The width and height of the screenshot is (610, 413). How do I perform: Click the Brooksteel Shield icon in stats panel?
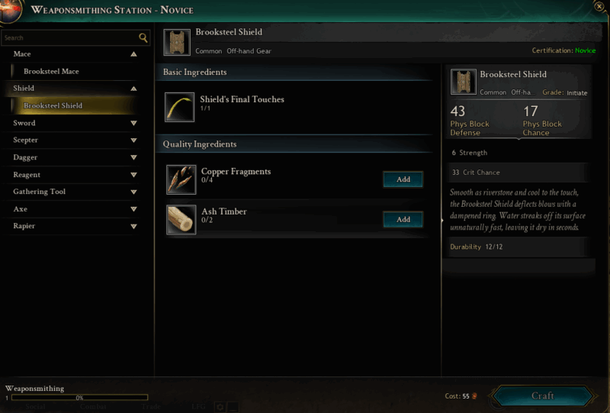[x=464, y=82]
